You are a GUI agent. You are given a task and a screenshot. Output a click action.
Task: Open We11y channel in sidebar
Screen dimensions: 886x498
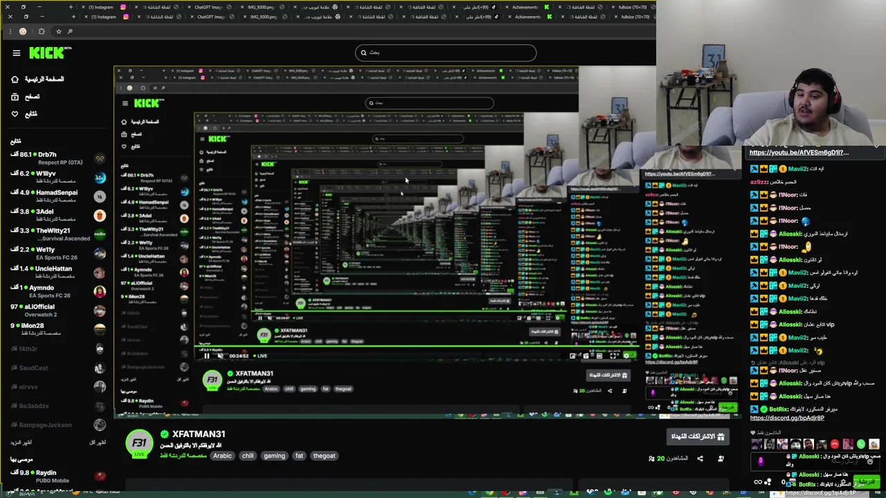tap(58, 253)
